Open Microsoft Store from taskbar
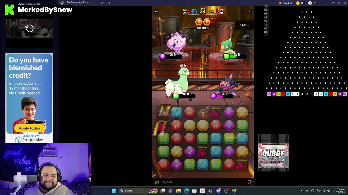This screenshot has height=195, width=348. click(194, 191)
